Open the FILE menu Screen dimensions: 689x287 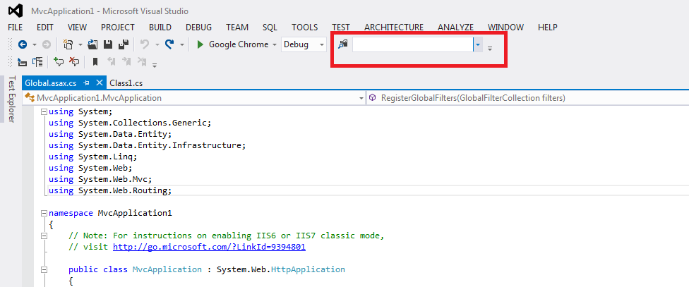coord(16,28)
